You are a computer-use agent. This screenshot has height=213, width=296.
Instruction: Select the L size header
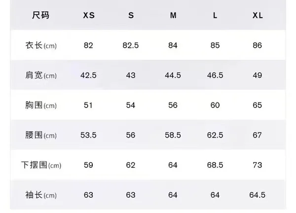(x=215, y=15)
